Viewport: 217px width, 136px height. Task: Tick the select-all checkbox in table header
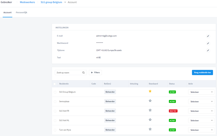coord(55,84)
